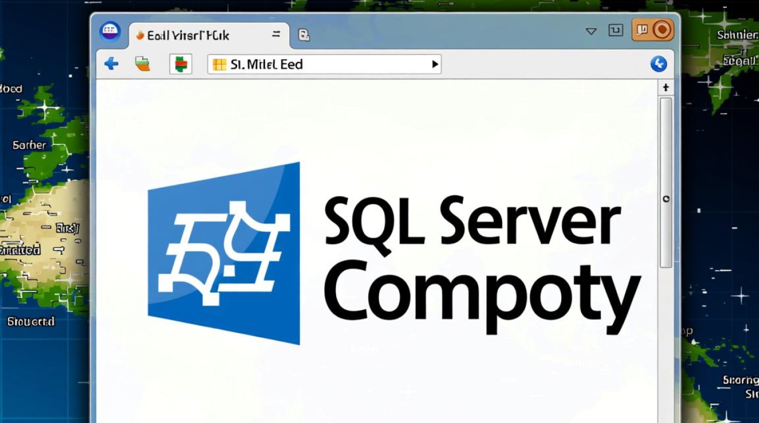Click the blue SQL Server logo image
The image size is (759, 423).
pos(224,253)
